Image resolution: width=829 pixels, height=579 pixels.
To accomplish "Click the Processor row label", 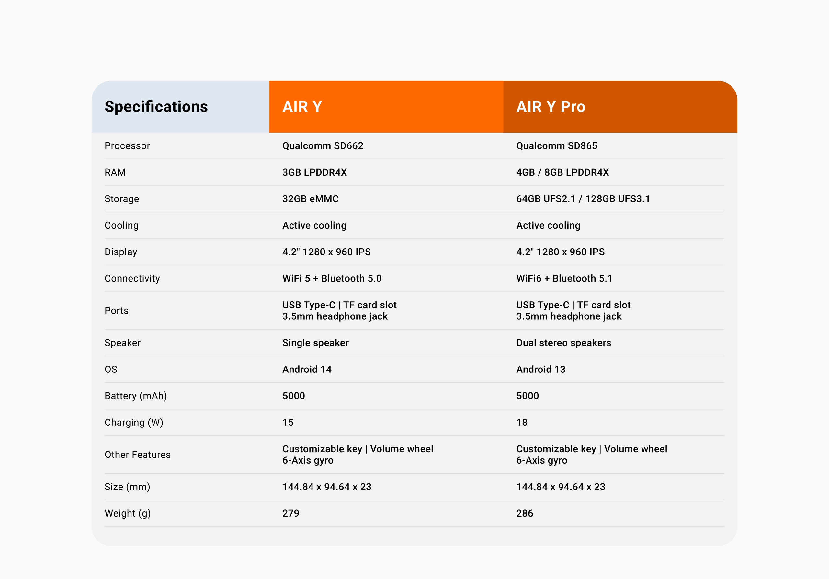I will point(127,146).
